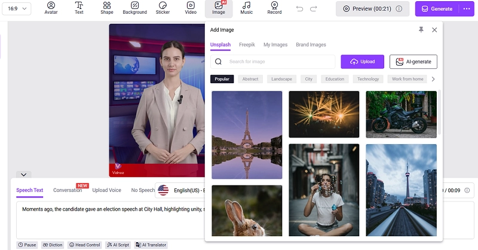Screen dimensions: 478x250
Task: Switch to the Freepik tab
Action: click(x=247, y=45)
